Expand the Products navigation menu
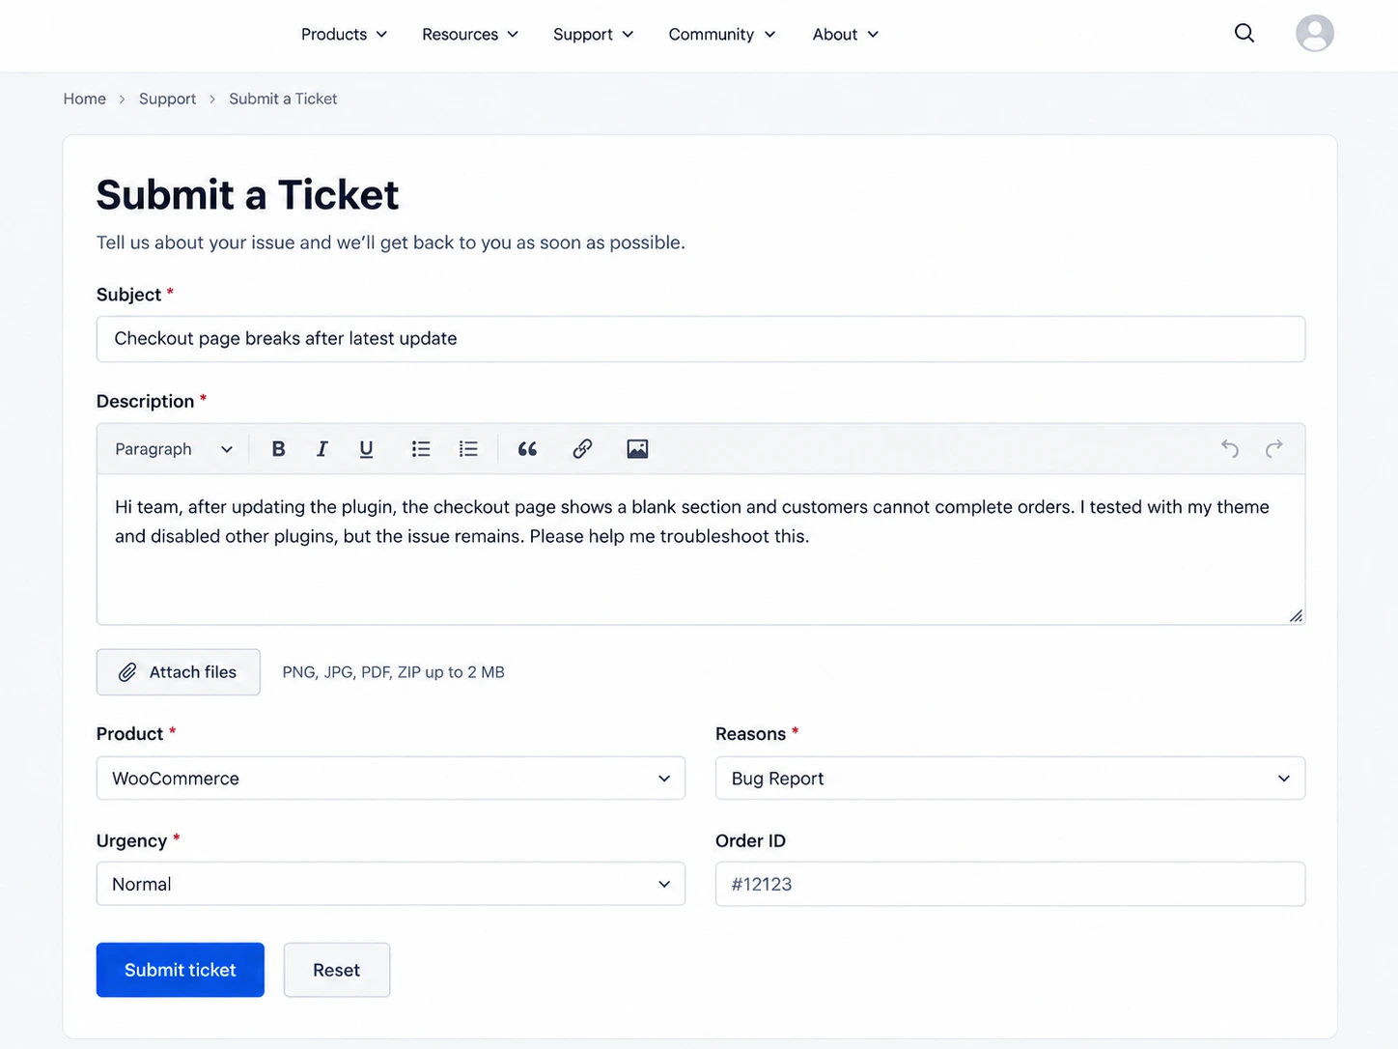The image size is (1398, 1049). [344, 35]
